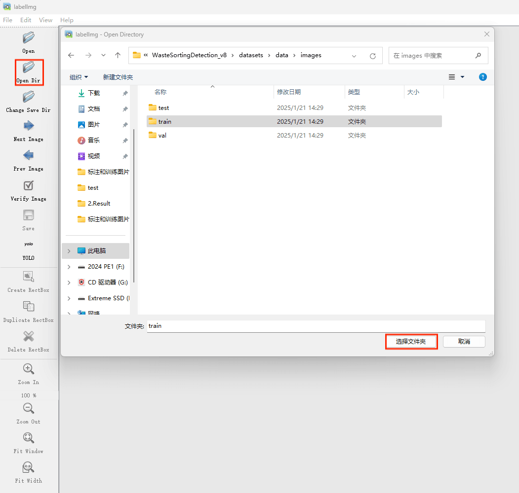The width and height of the screenshot is (519, 493).
Task: Open the 组织 dropdown menu
Action: (x=79, y=77)
